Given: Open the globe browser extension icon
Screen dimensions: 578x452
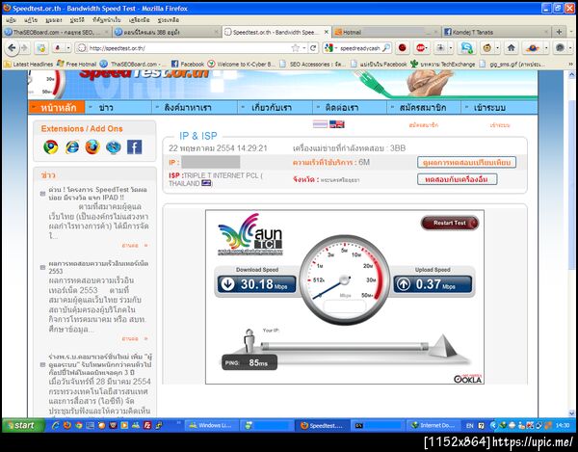Looking at the screenshot, I should (114, 147).
